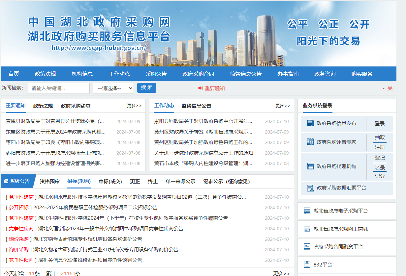Image resolution: width=406 pixels, height=276 pixels.
Task: Click the 湖北省政府电子采购平台 icon
Action: [307, 211]
